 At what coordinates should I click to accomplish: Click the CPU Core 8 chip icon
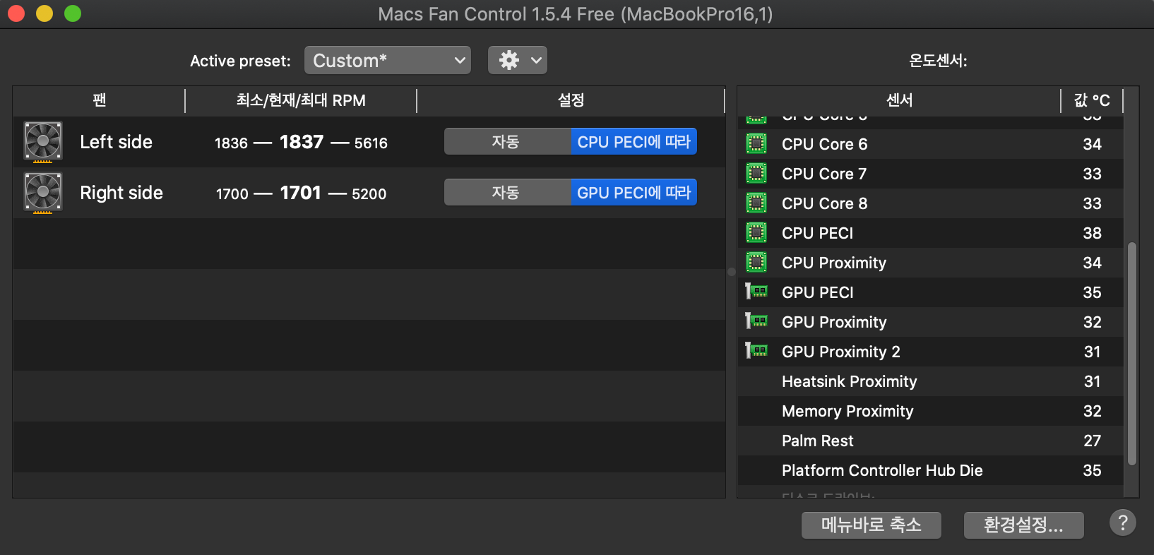[x=756, y=203]
